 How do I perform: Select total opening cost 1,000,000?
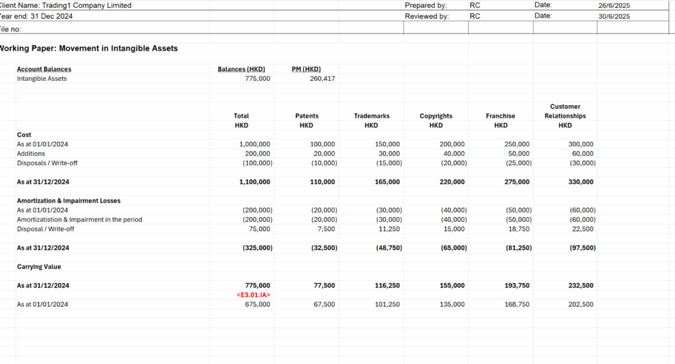[254, 144]
